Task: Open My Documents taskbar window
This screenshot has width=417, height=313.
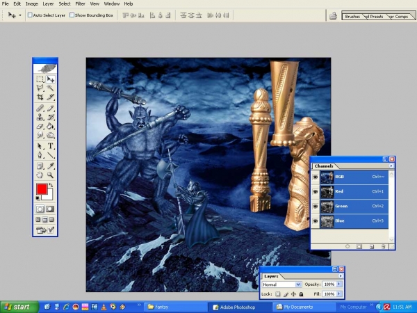Action: 304,307
